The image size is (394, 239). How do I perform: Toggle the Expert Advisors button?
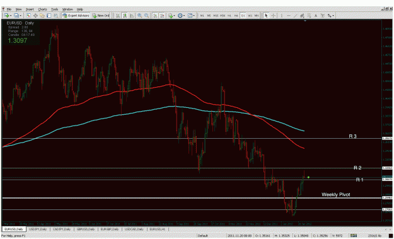[x=76, y=16]
